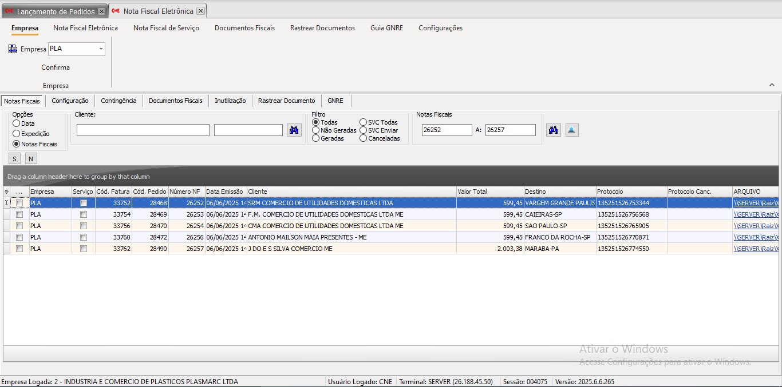782x387 pixels.
Task: Click the Confirma button
Action: point(56,67)
